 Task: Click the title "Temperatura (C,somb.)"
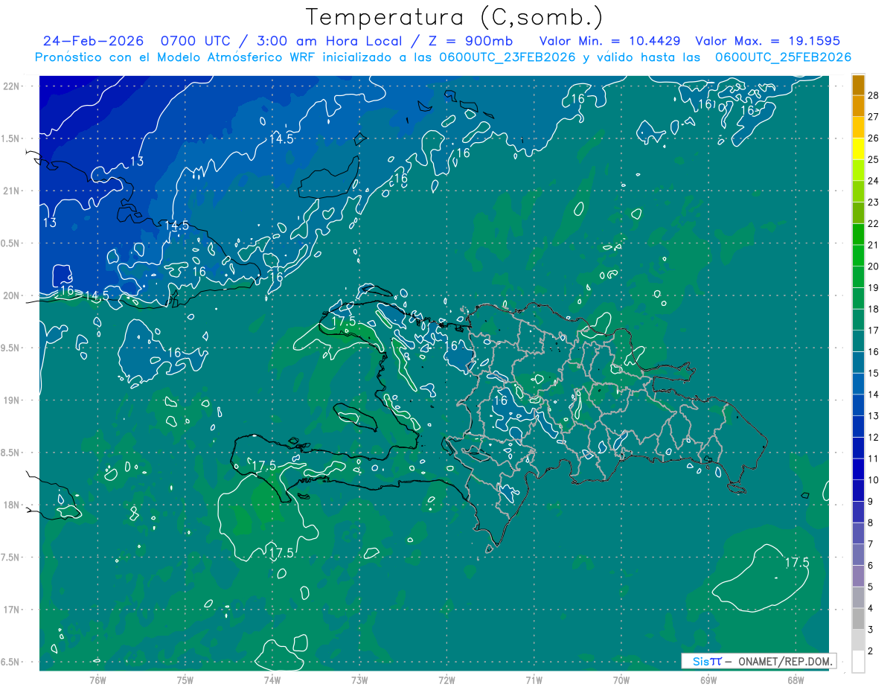[454, 17]
